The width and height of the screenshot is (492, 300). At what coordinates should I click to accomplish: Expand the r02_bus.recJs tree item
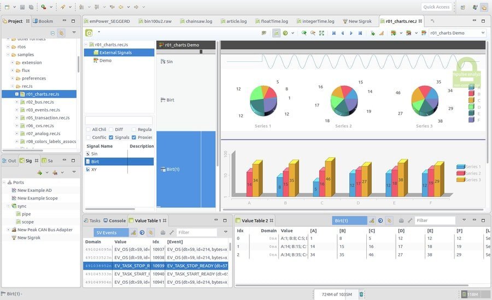(x=16, y=102)
